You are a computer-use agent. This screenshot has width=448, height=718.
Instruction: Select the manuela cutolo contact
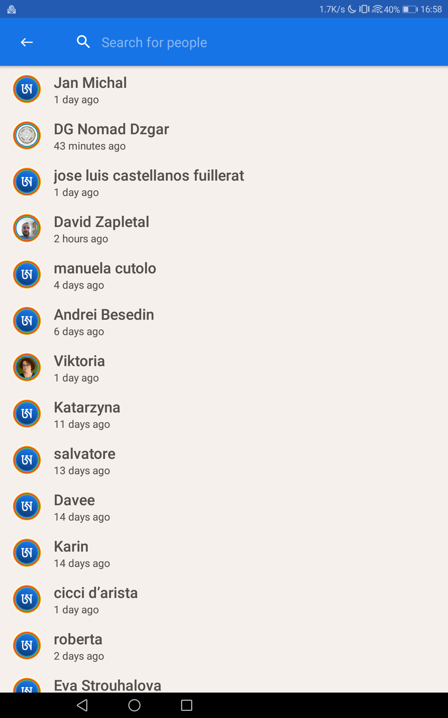coord(105,275)
